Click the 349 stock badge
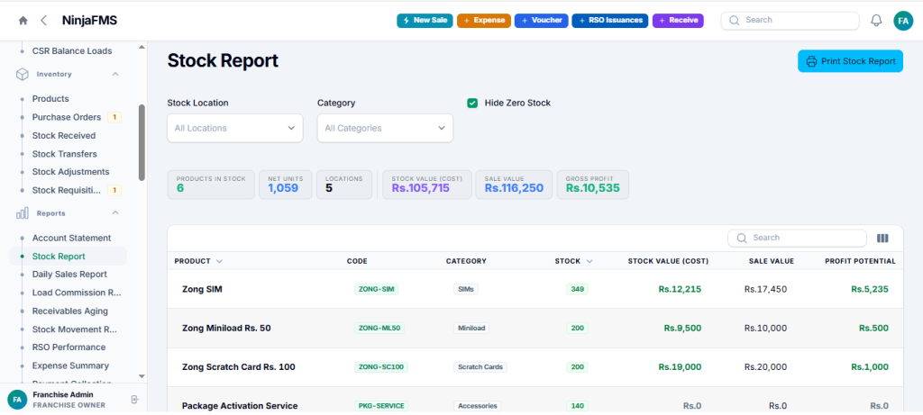This screenshot has width=923, height=415. coord(577,289)
